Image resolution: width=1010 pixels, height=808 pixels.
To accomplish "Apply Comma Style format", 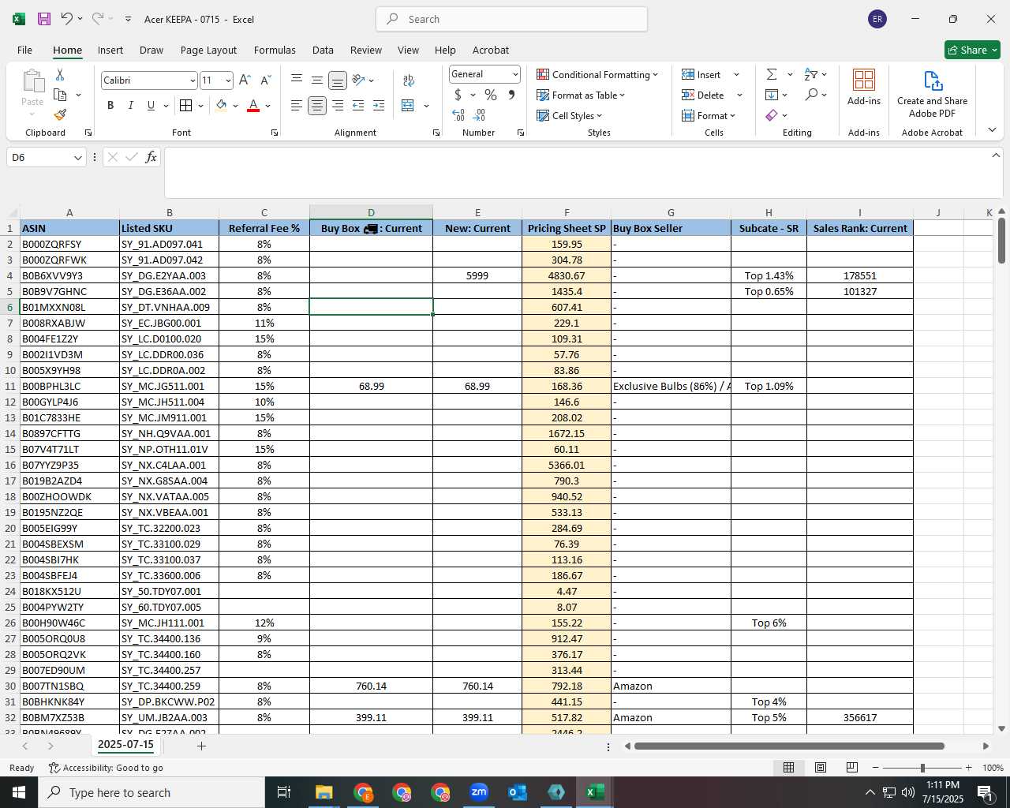I will (x=511, y=95).
